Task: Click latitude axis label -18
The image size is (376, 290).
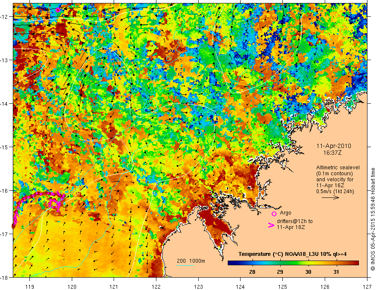Action: pos(5,277)
